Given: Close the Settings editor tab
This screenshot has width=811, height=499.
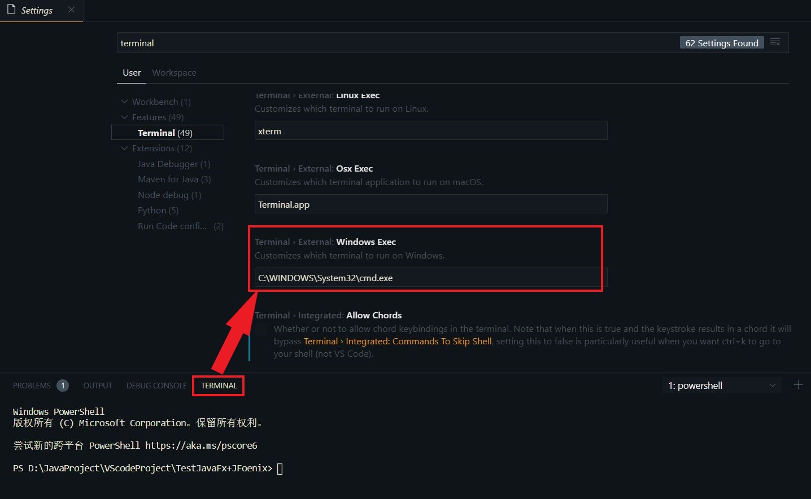Looking at the screenshot, I should coord(71,10).
